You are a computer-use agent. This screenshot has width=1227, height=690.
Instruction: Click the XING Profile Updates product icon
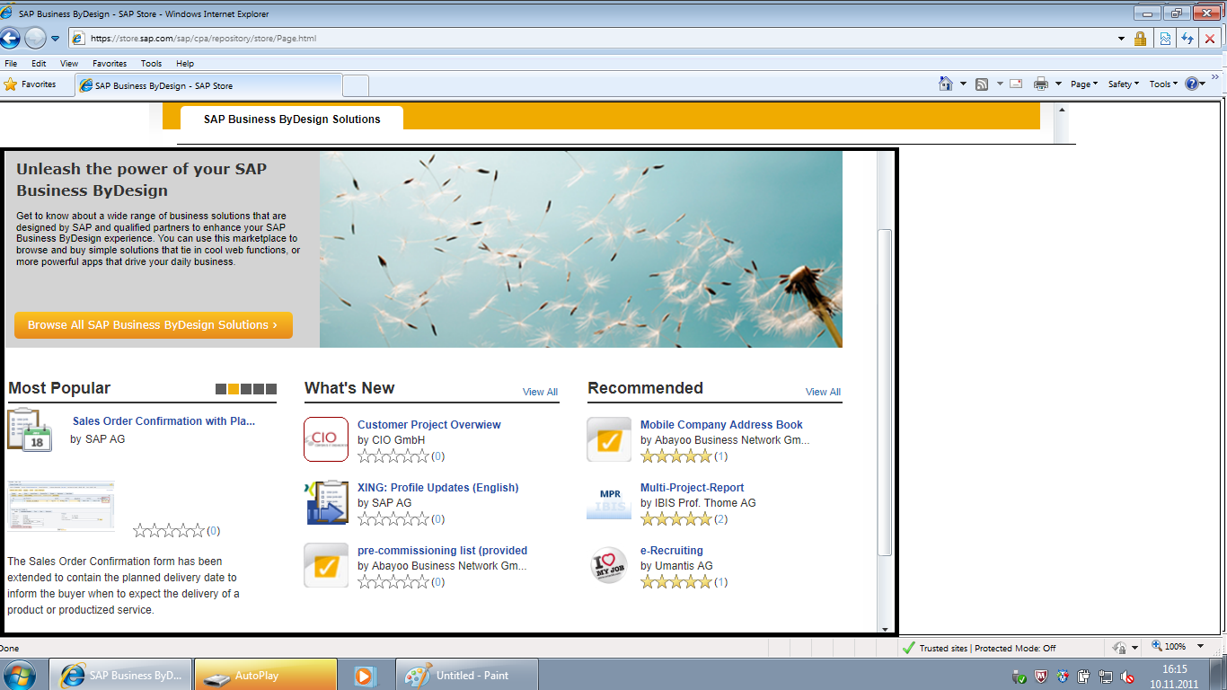[326, 502]
